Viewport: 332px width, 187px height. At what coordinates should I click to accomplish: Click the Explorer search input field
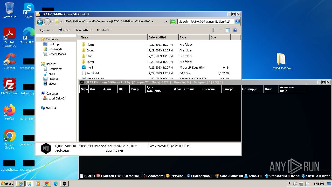pos(206,22)
